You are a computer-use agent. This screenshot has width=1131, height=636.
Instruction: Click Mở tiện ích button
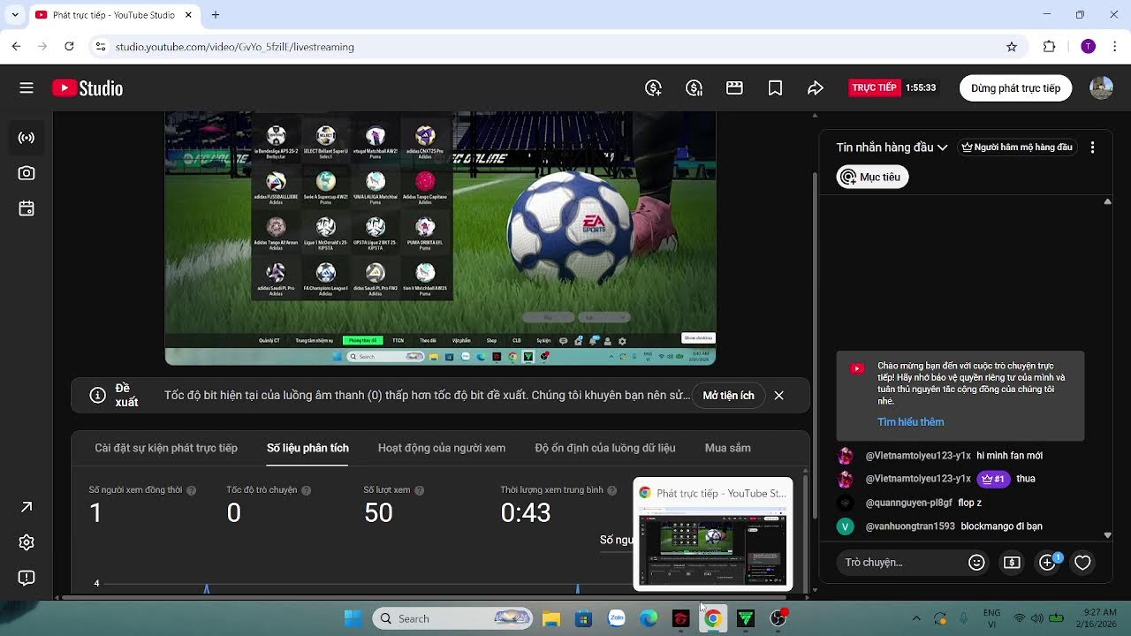coord(728,396)
